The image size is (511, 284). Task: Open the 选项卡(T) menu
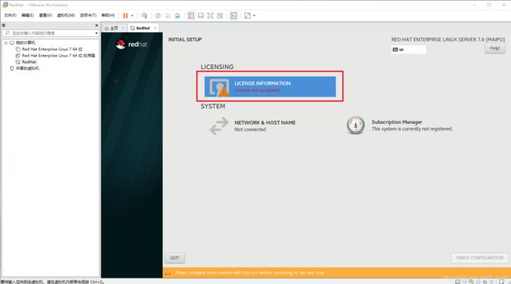point(88,15)
